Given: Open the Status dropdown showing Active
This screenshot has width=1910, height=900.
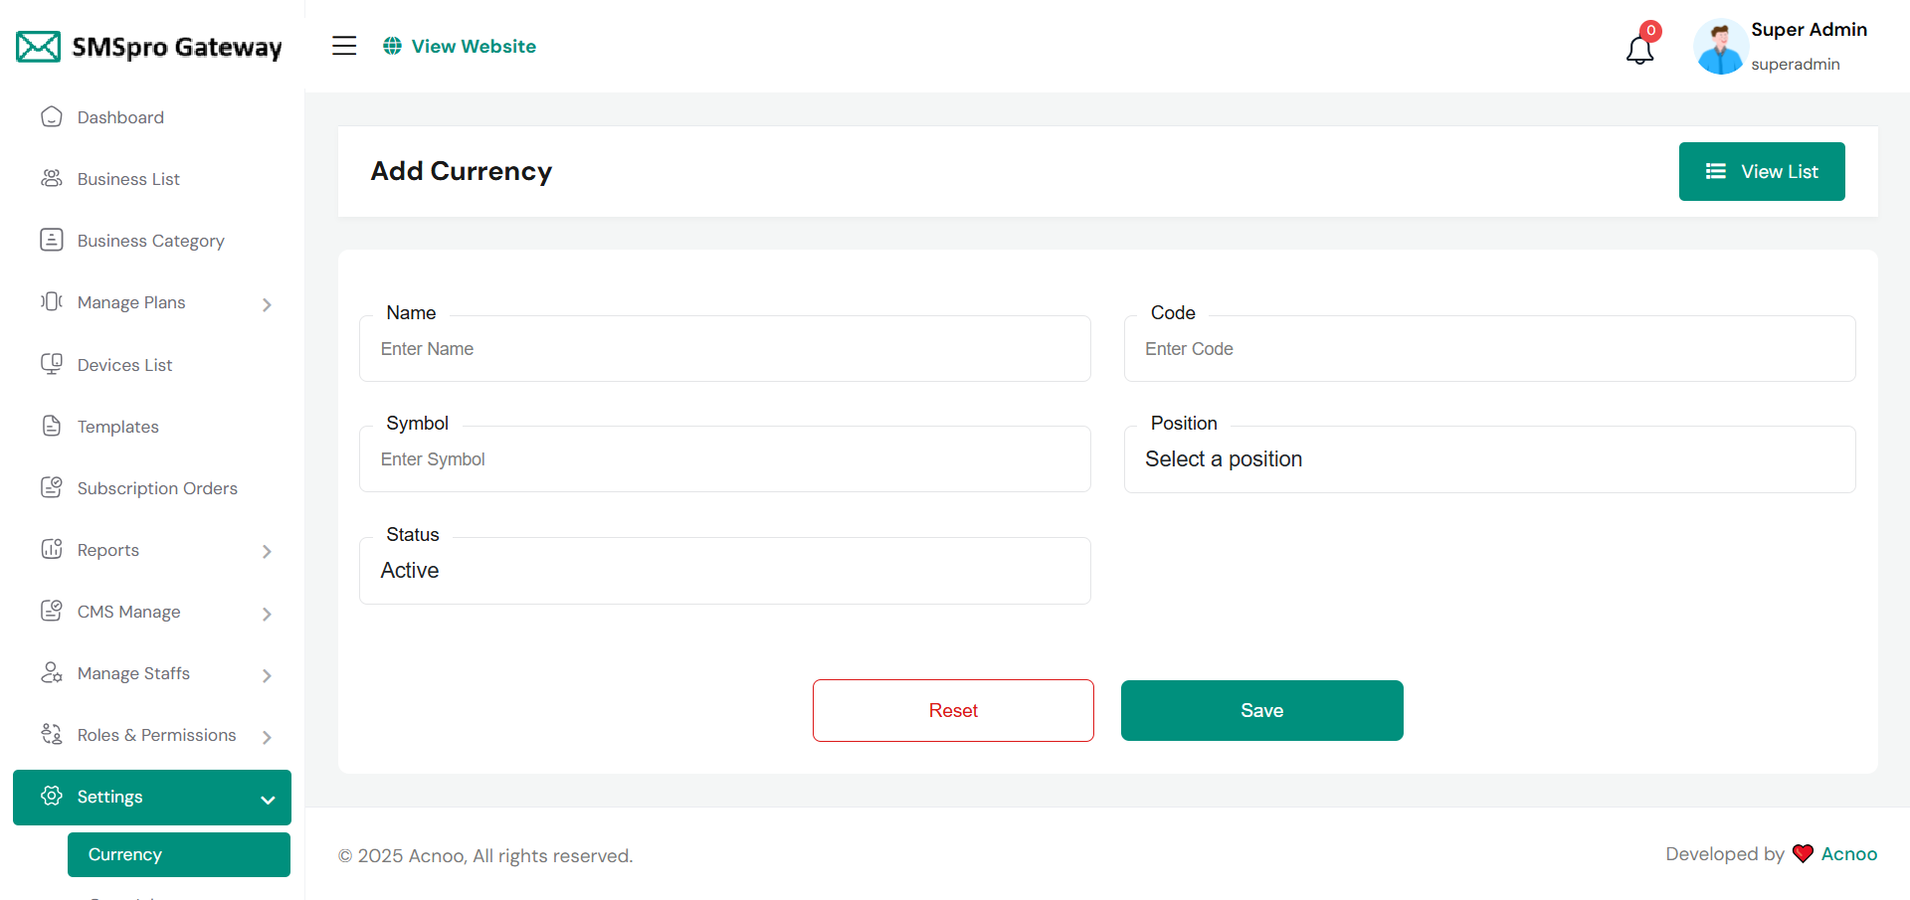Looking at the screenshot, I should pos(724,571).
